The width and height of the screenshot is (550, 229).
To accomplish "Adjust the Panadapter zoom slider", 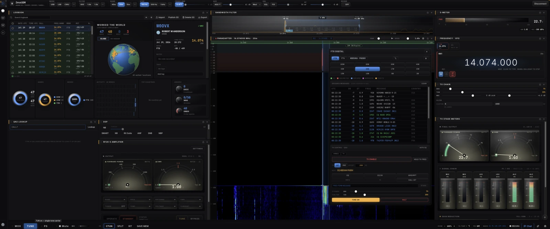I will click(381, 38).
